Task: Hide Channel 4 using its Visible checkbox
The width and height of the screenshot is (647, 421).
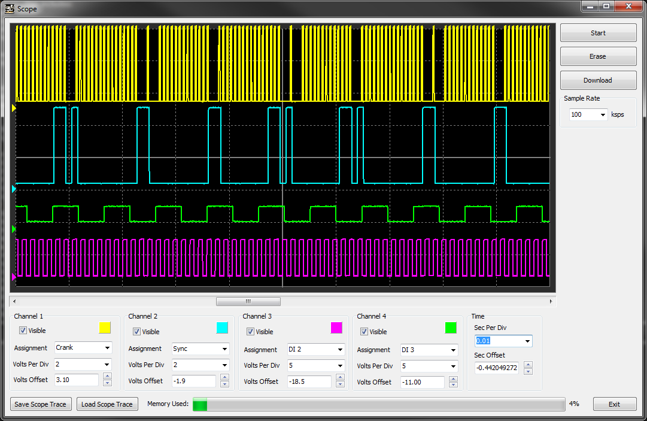Action: (364, 332)
